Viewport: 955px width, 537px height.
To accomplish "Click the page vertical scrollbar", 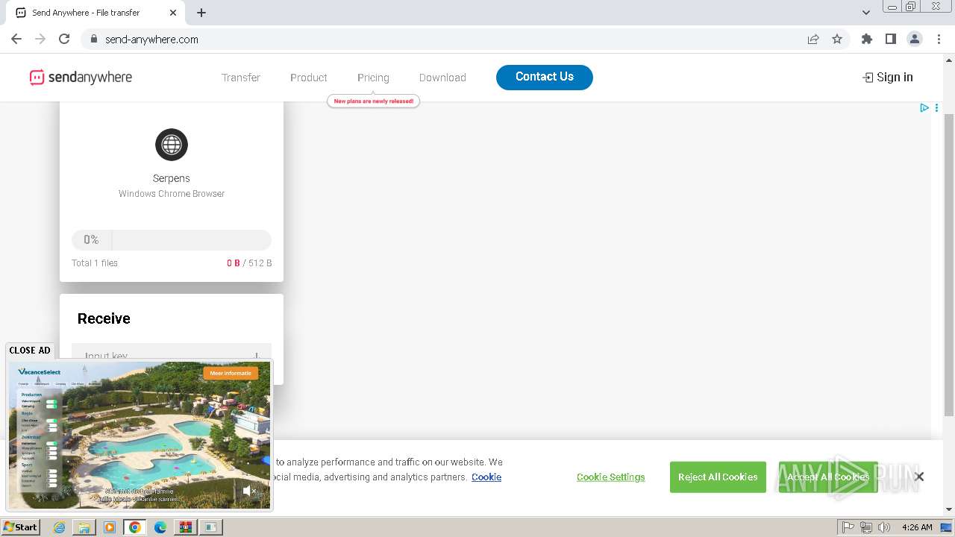I will pyautogui.click(x=949, y=266).
